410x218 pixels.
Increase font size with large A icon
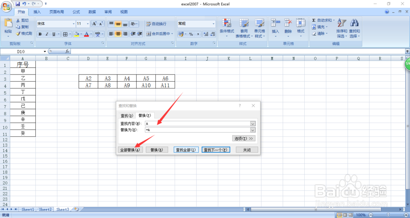(x=94, y=24)
